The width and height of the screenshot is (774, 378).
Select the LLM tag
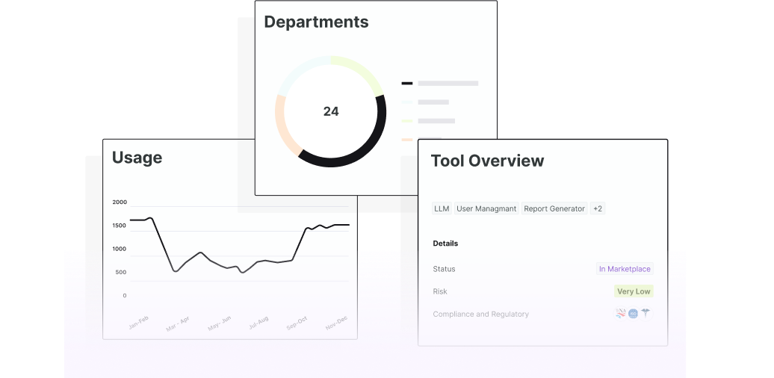tap(442, 209)
